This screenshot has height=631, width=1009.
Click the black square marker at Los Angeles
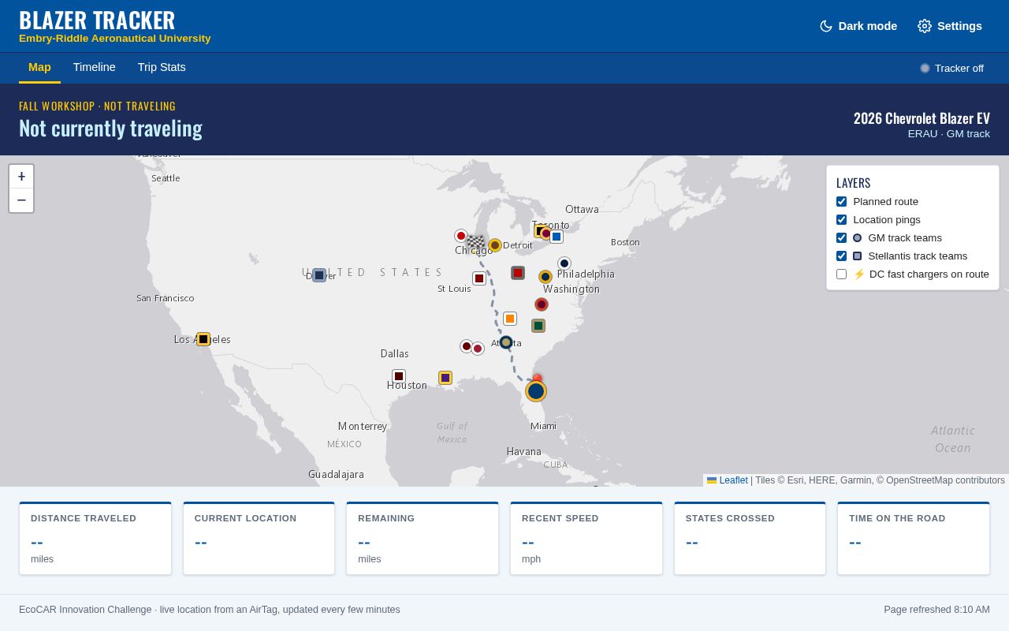click(203, 339)
